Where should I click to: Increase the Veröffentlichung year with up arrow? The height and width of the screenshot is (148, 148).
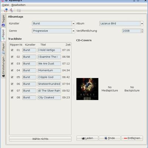click(142, 30)
